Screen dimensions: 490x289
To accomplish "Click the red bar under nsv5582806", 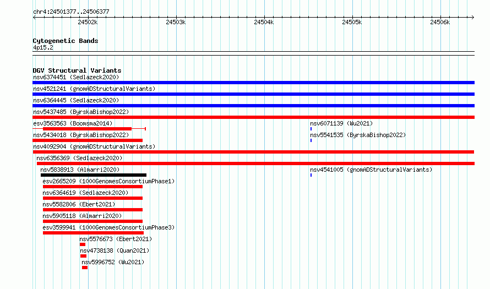I will coord(93,210).
